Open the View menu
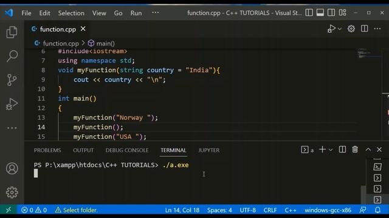Viewport: 389px width, 218px height. 99,13
